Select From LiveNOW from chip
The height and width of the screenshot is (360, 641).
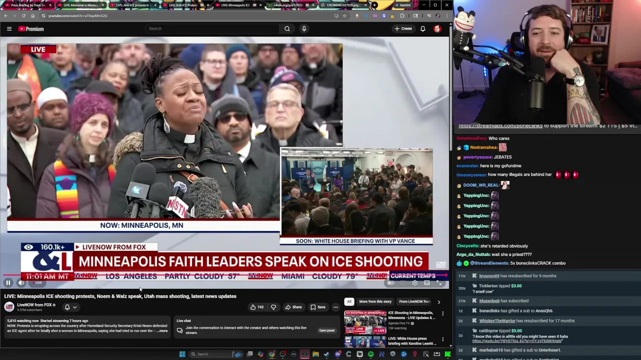pos(415,301)
